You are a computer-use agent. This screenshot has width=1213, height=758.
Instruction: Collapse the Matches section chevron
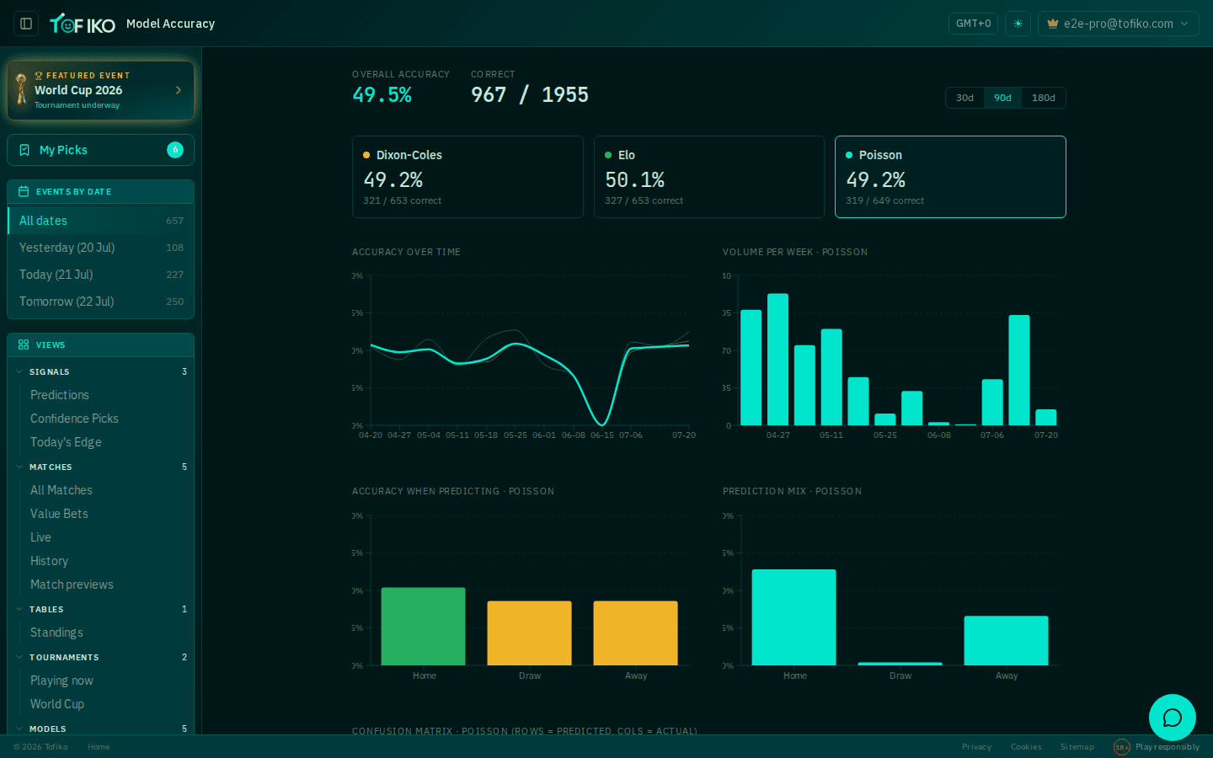tap(19, 467)
